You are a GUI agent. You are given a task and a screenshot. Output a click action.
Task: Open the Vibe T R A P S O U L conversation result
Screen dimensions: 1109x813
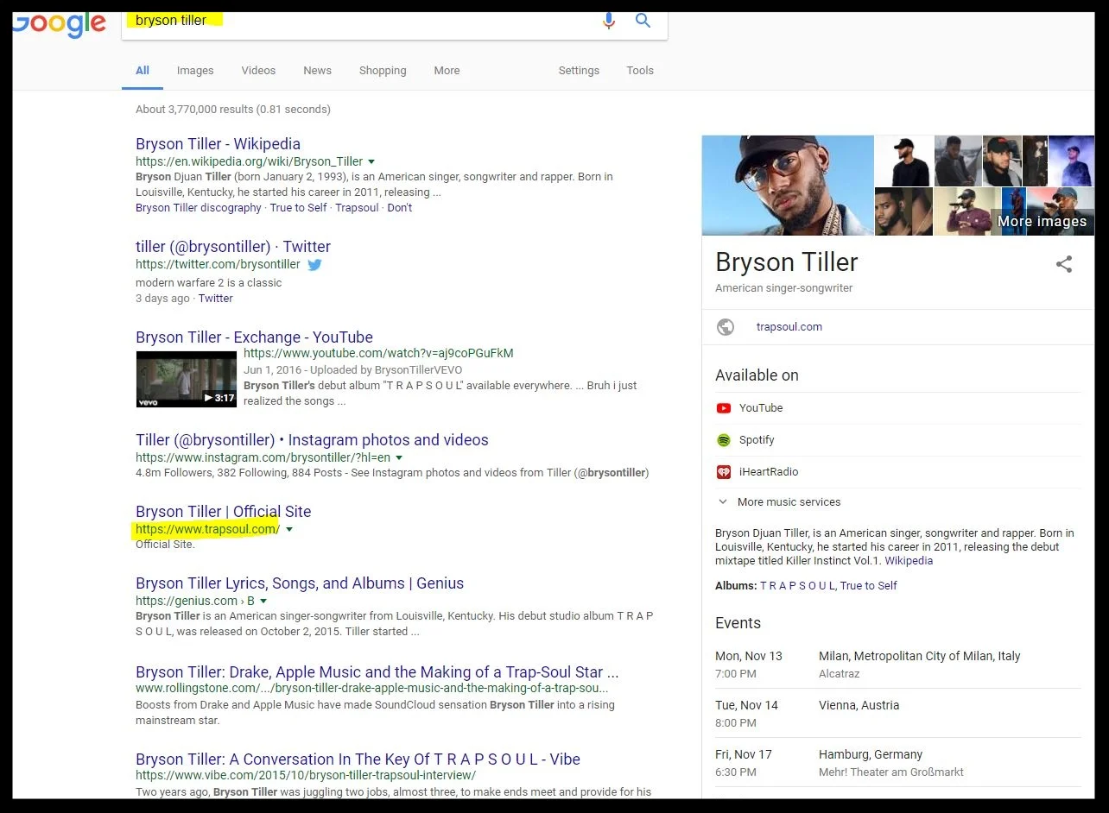(x=358, y=759)
